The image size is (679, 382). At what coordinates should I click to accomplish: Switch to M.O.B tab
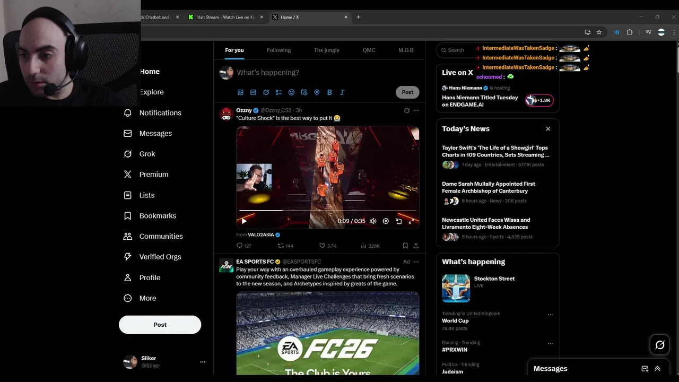click(x=406, y=50)
